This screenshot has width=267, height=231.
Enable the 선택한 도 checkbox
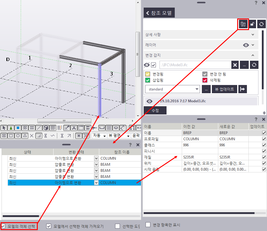click(x=118, y=226)
